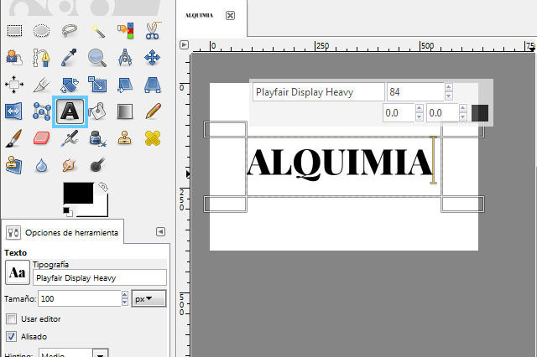Choose the Pencil tool
The width and height of the screenshot is (537, 357).
[x=152, y=111]
